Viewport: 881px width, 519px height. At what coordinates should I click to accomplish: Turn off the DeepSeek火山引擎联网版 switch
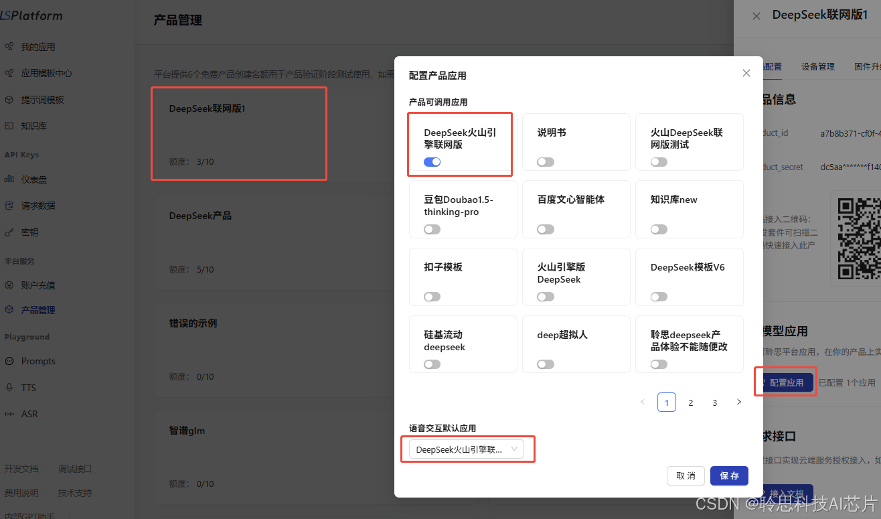point(432,162)
